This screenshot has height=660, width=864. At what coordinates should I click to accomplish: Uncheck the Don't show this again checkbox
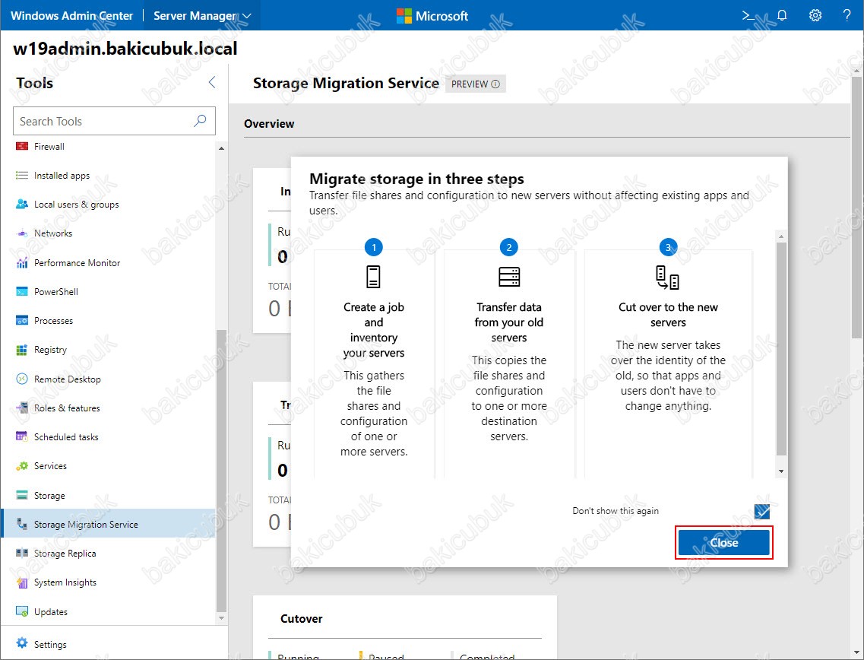click(x=762, y=511)
